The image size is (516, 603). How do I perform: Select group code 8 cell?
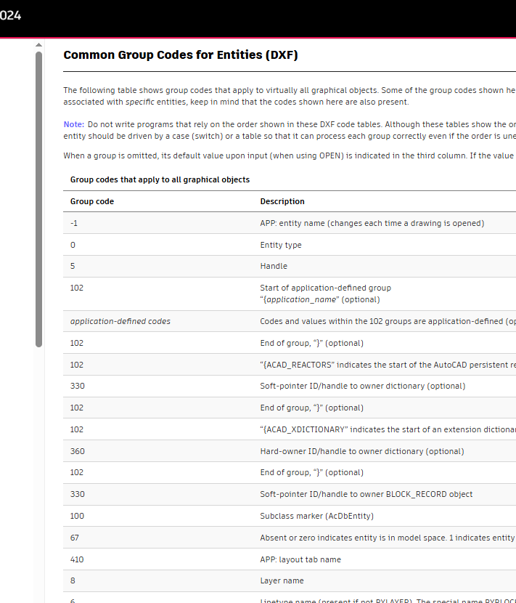click(x=73, y=580)
